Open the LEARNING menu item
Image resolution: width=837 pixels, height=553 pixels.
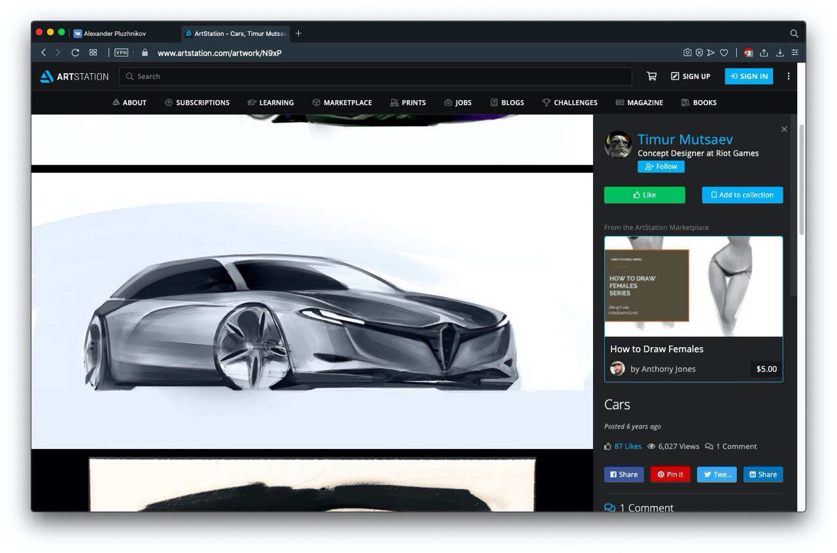point(271,103)
